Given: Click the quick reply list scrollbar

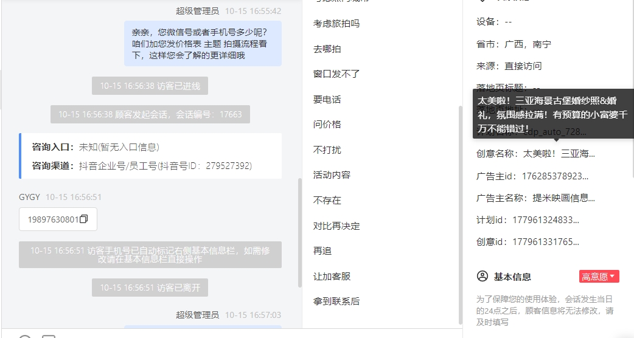Looking at the screenshot, I should 460,215.
